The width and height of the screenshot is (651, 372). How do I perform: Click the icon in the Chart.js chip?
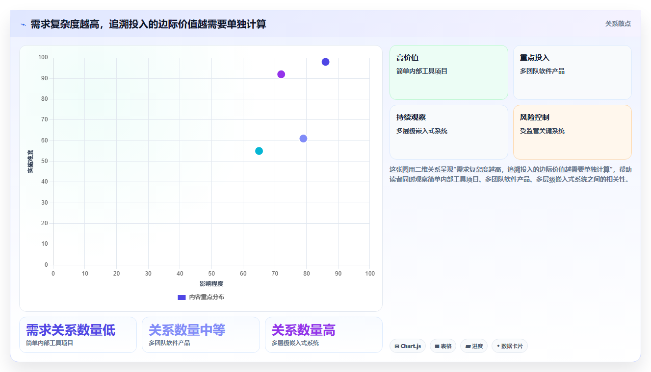pos(397,346)
